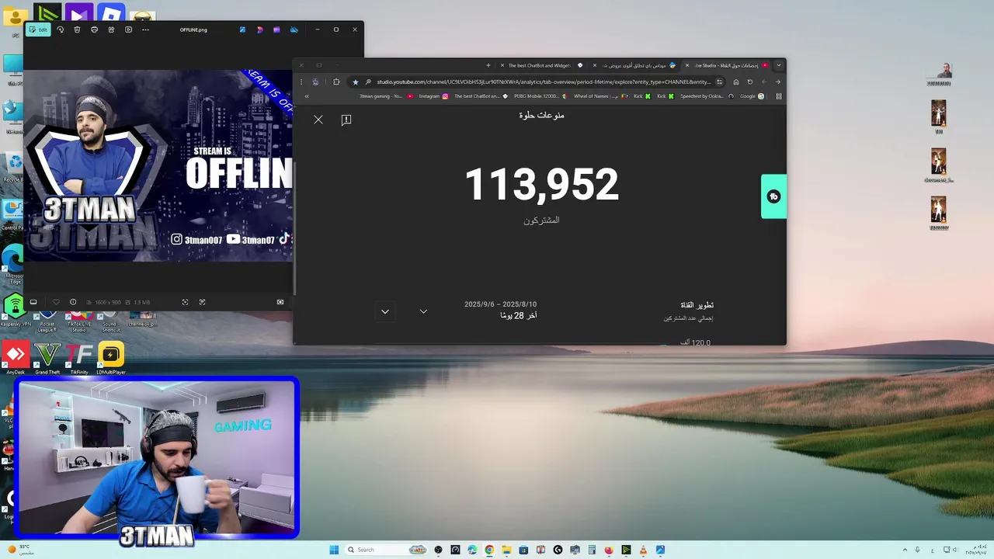
Task: Go to browser home page
Action: click(x=735, y=82)
